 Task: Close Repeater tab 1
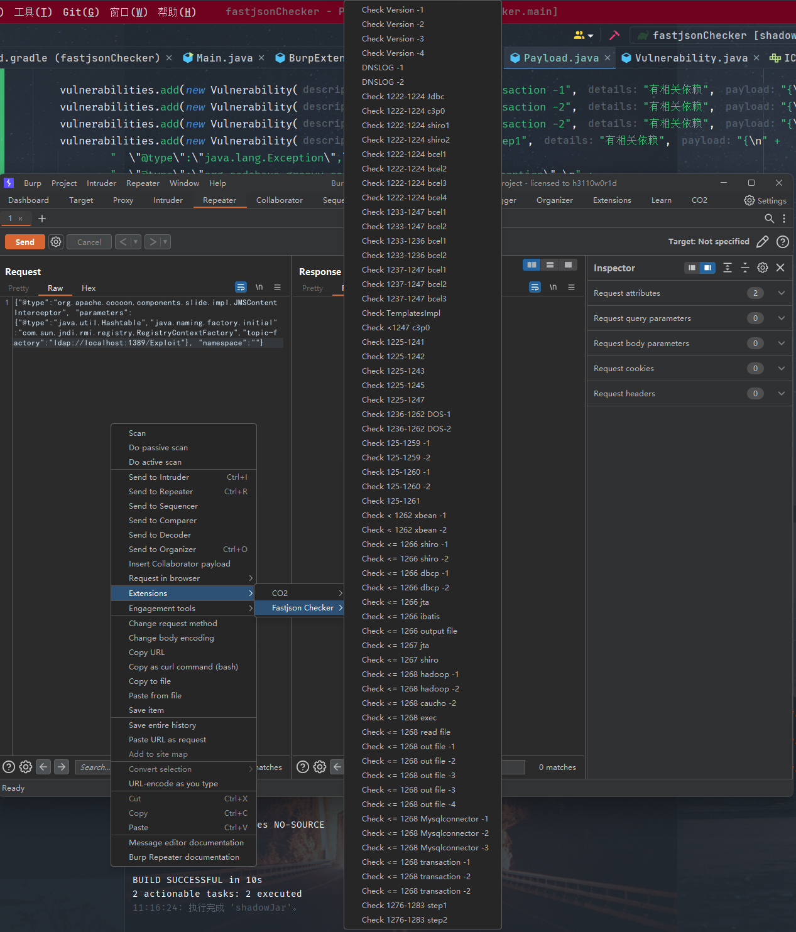click(20, 219)
